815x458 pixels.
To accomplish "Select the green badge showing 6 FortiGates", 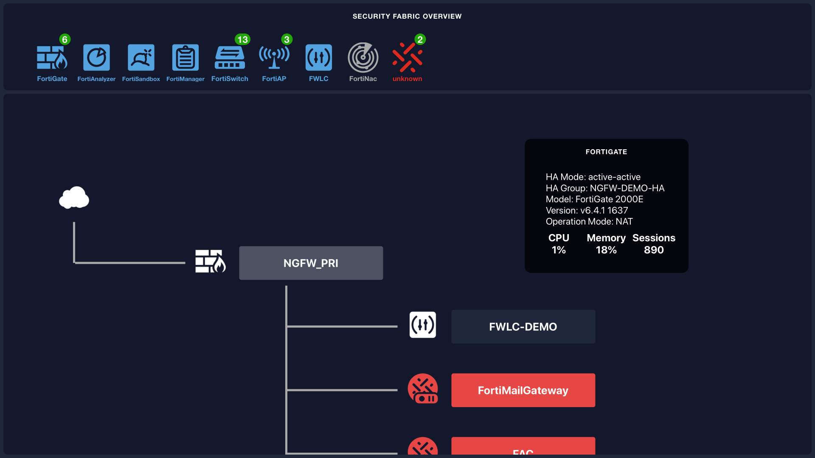I will tap(64, 39).
